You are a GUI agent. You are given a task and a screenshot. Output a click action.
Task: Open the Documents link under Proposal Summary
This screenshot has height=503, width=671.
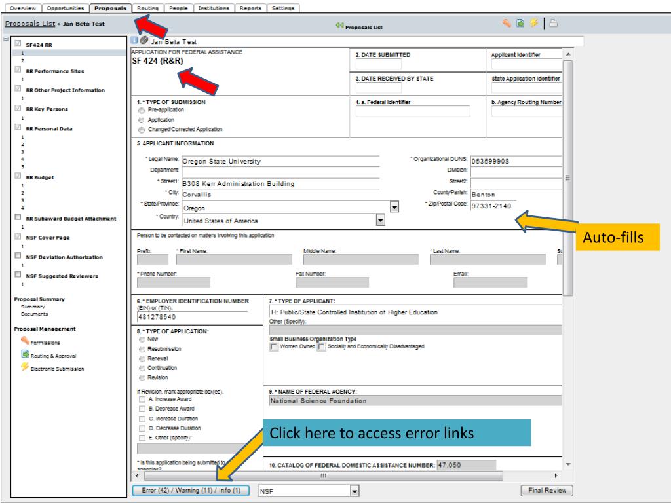coord(34,314)
